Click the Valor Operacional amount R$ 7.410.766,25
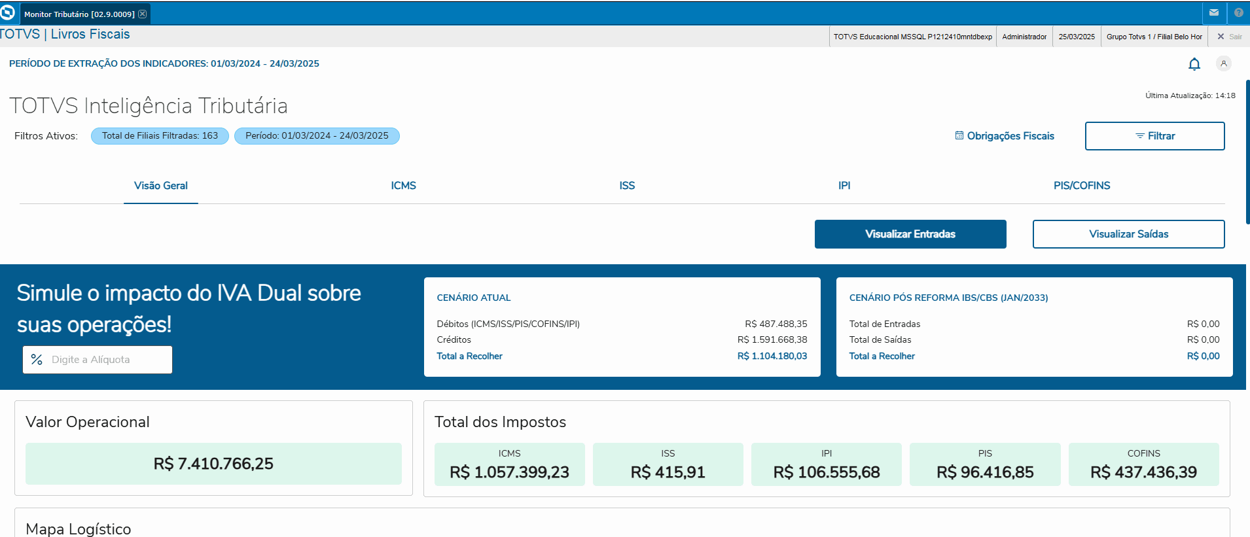The height and width of the screenshot is (537, 1250). (x=213, y=464)
